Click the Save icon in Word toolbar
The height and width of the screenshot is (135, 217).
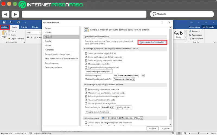click(x=4, y=22)
